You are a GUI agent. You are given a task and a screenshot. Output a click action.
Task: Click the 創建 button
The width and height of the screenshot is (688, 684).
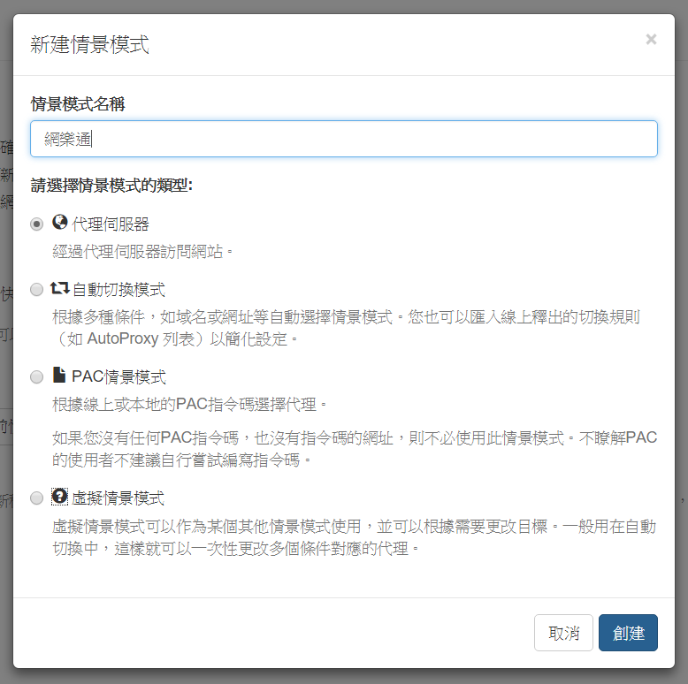tap(628, 633)
